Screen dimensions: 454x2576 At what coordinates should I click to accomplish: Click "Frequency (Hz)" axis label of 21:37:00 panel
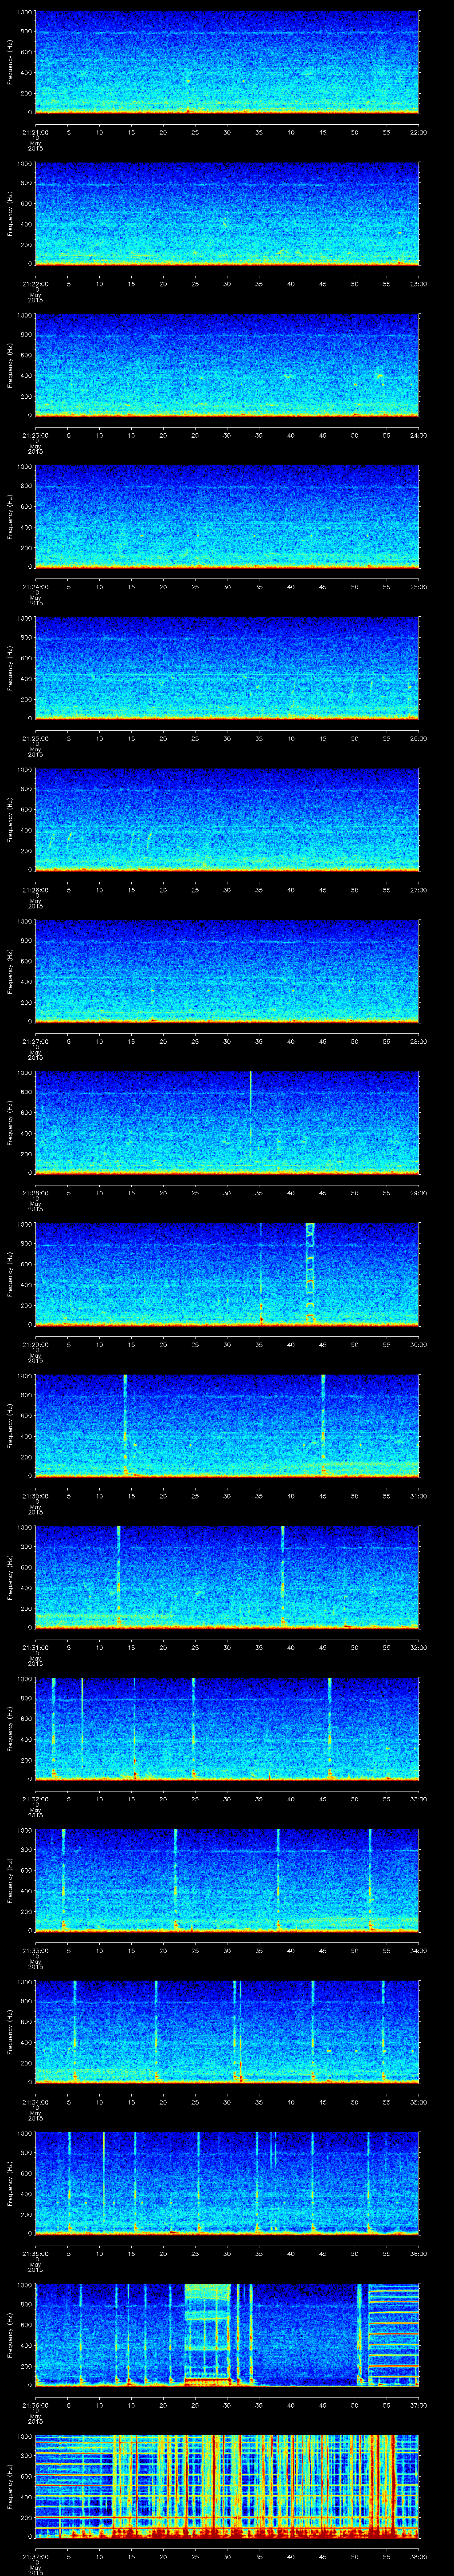(x=10, y=2488)
